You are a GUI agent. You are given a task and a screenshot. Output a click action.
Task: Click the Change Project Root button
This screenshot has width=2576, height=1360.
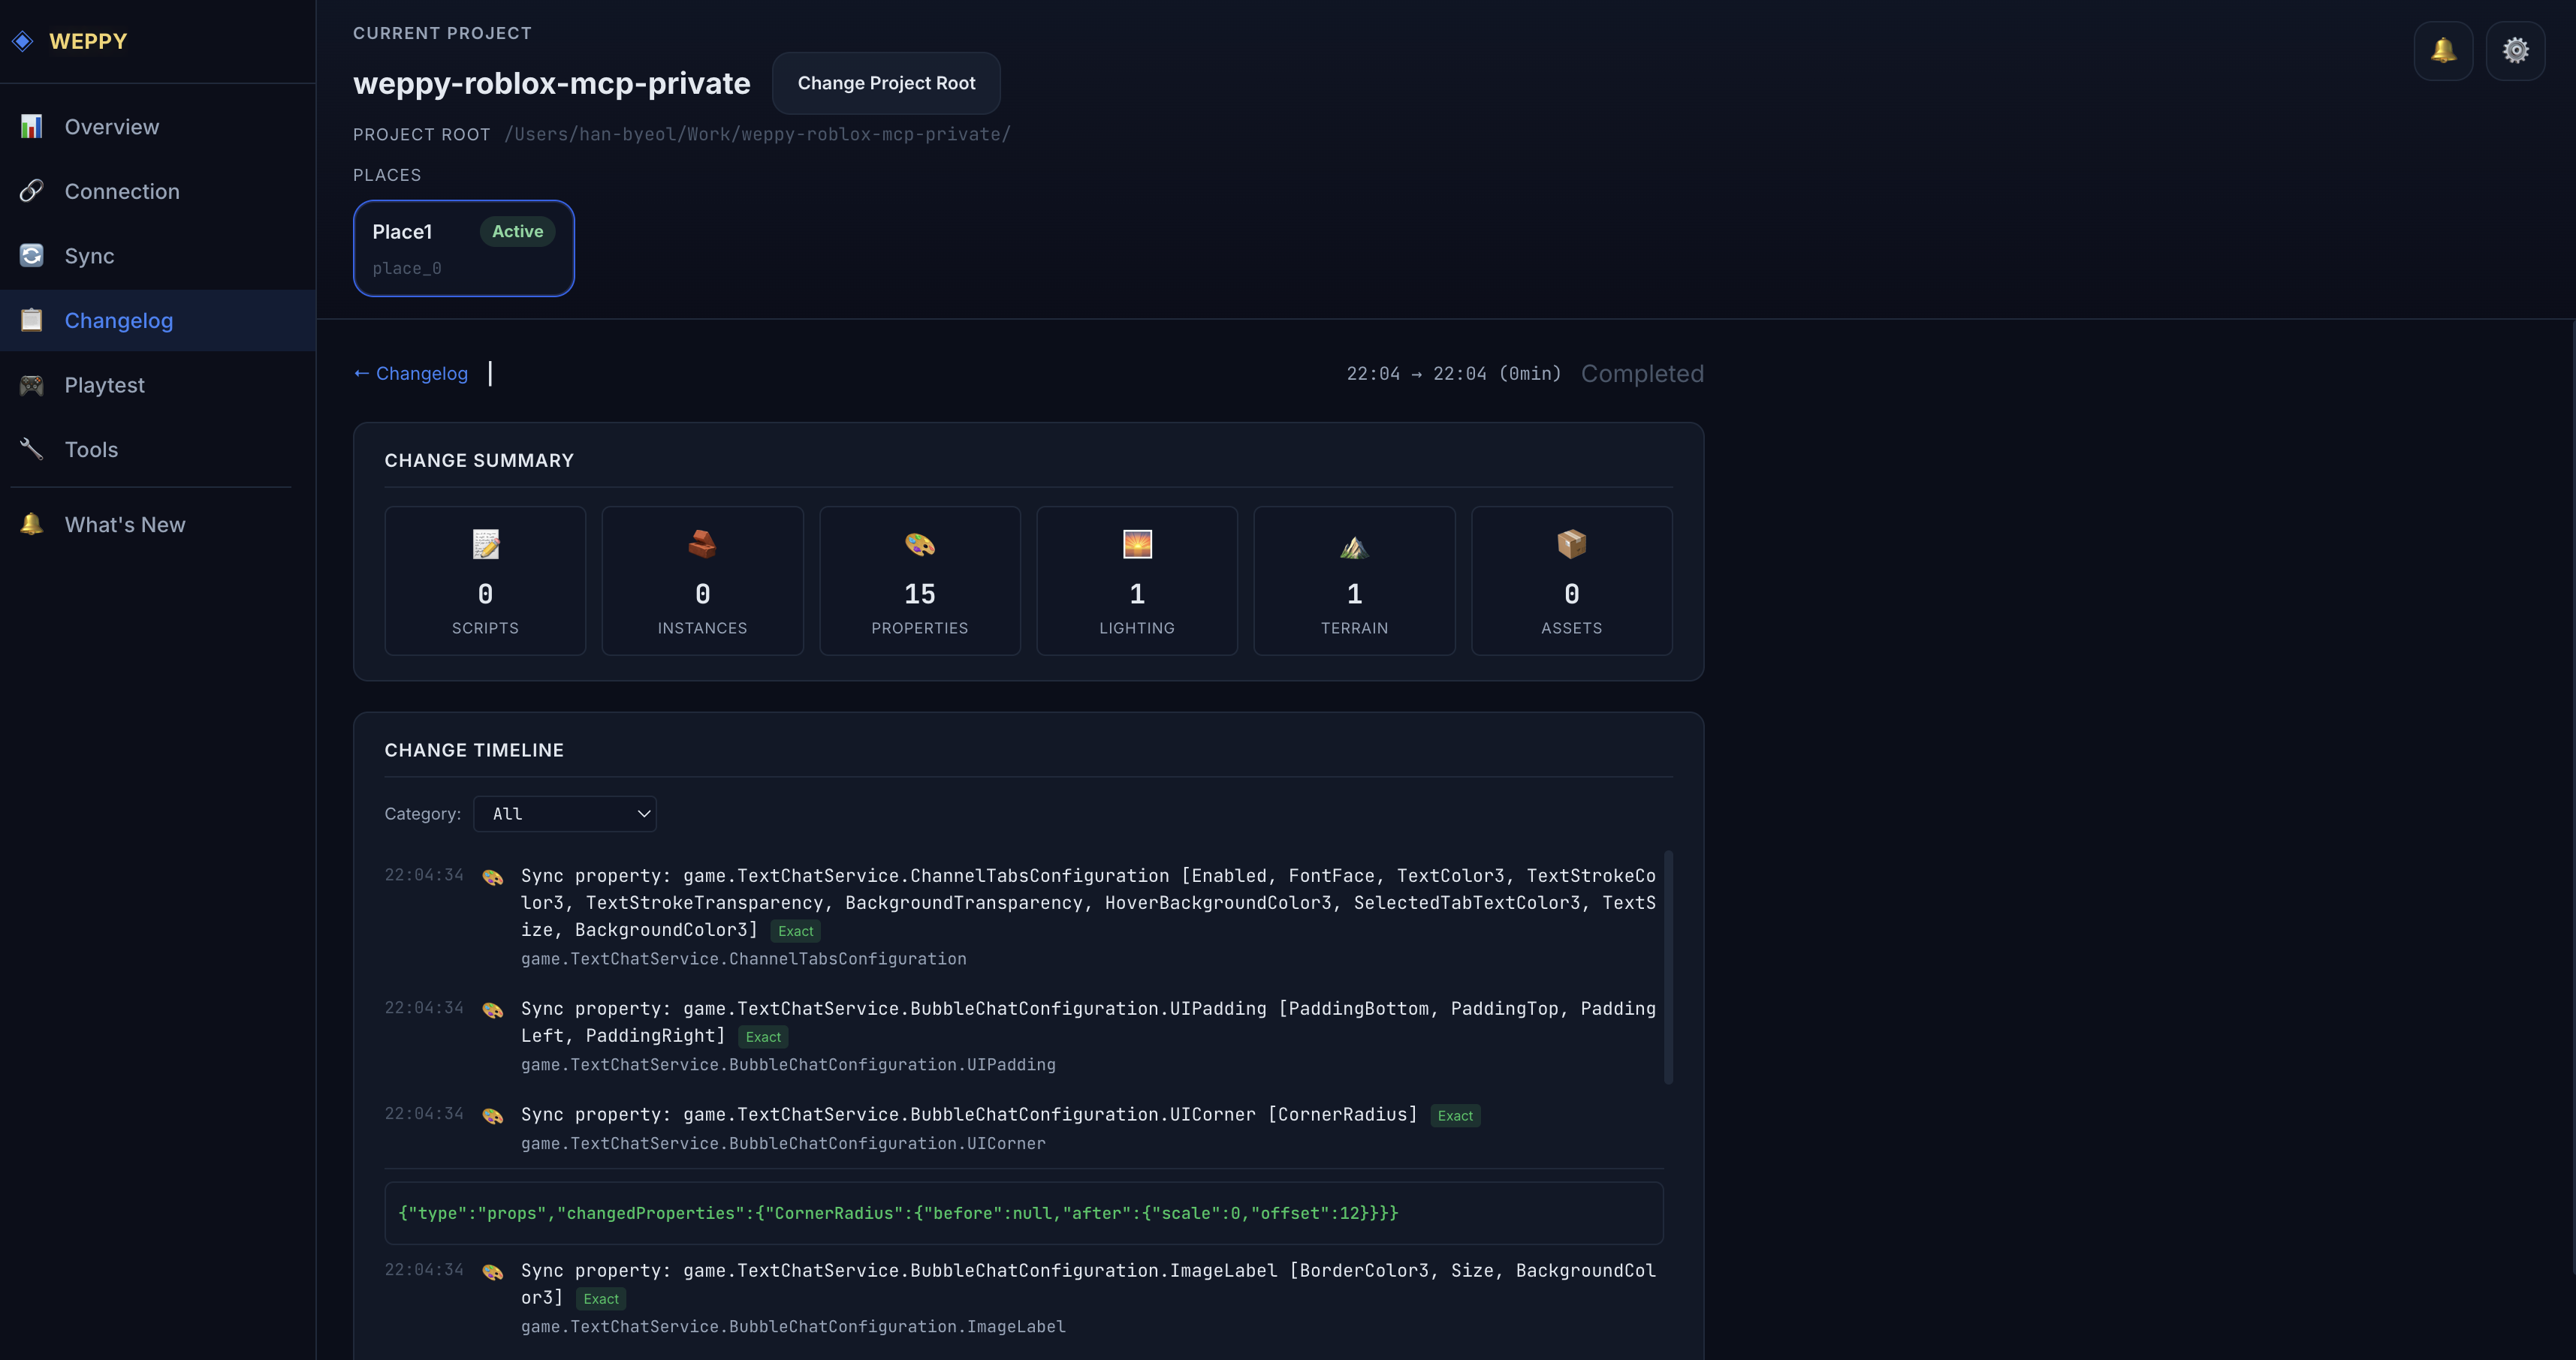pos(885,83)
